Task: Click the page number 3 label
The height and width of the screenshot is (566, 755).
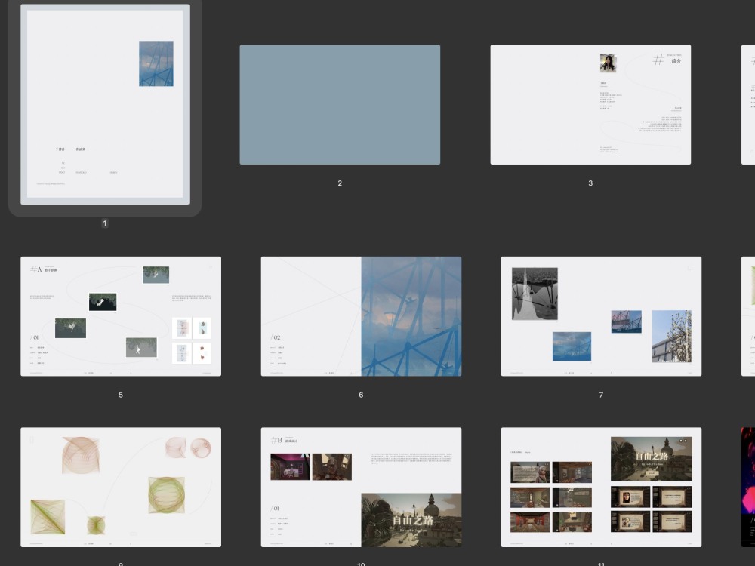Action: (x=590, y=183)
